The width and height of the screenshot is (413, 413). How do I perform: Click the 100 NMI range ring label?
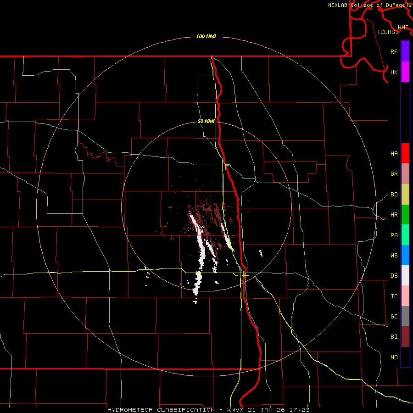[x=206, y=36]
